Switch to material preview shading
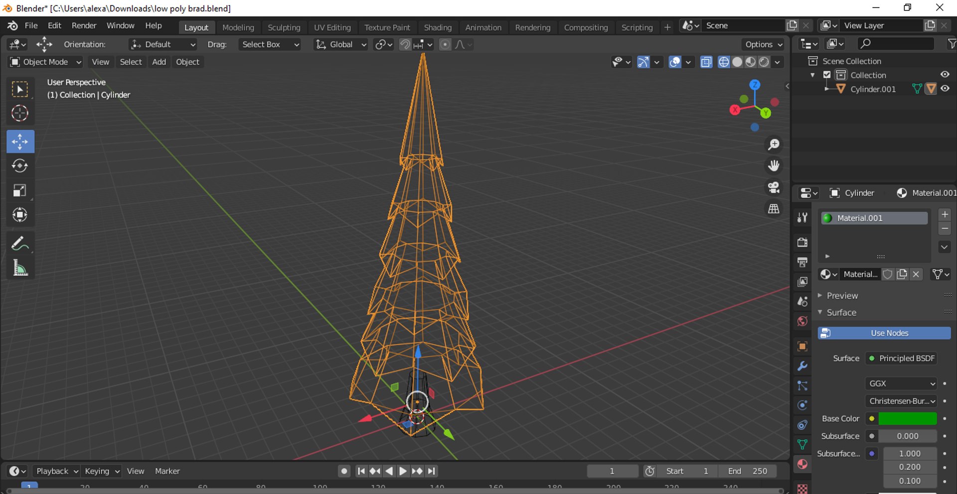This screenshot has width=957, height=494. (x=751, y=62)
